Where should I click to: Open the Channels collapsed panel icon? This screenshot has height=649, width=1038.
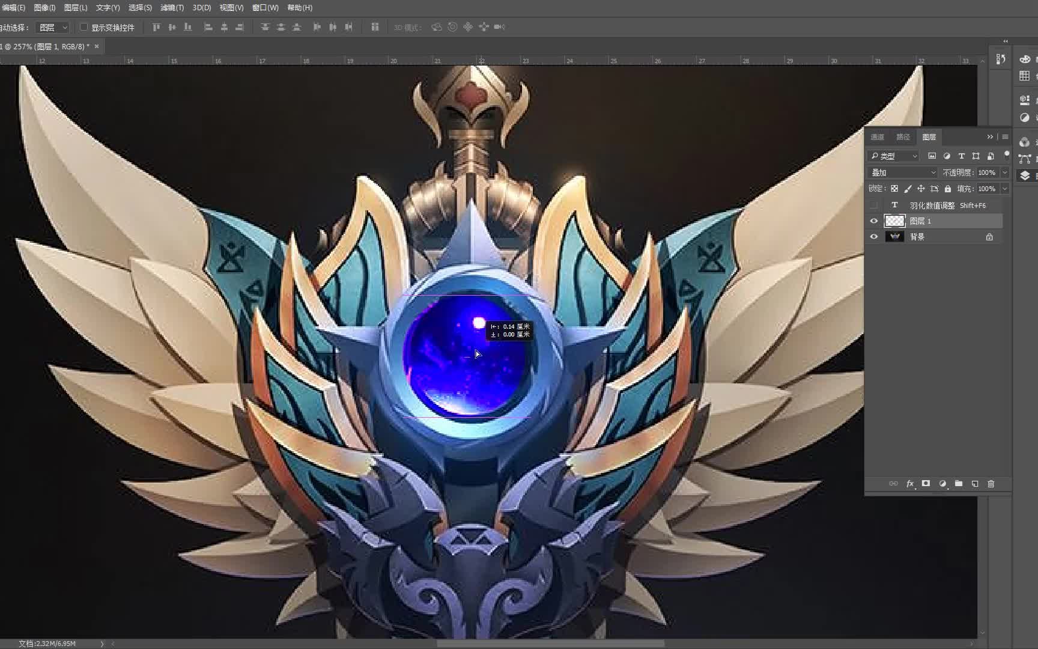(1025, 142)
